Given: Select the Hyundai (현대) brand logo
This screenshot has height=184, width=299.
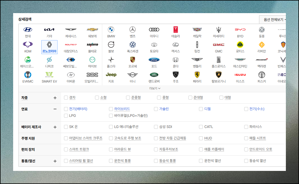Looking at the screenshot, I should (28, 30).
